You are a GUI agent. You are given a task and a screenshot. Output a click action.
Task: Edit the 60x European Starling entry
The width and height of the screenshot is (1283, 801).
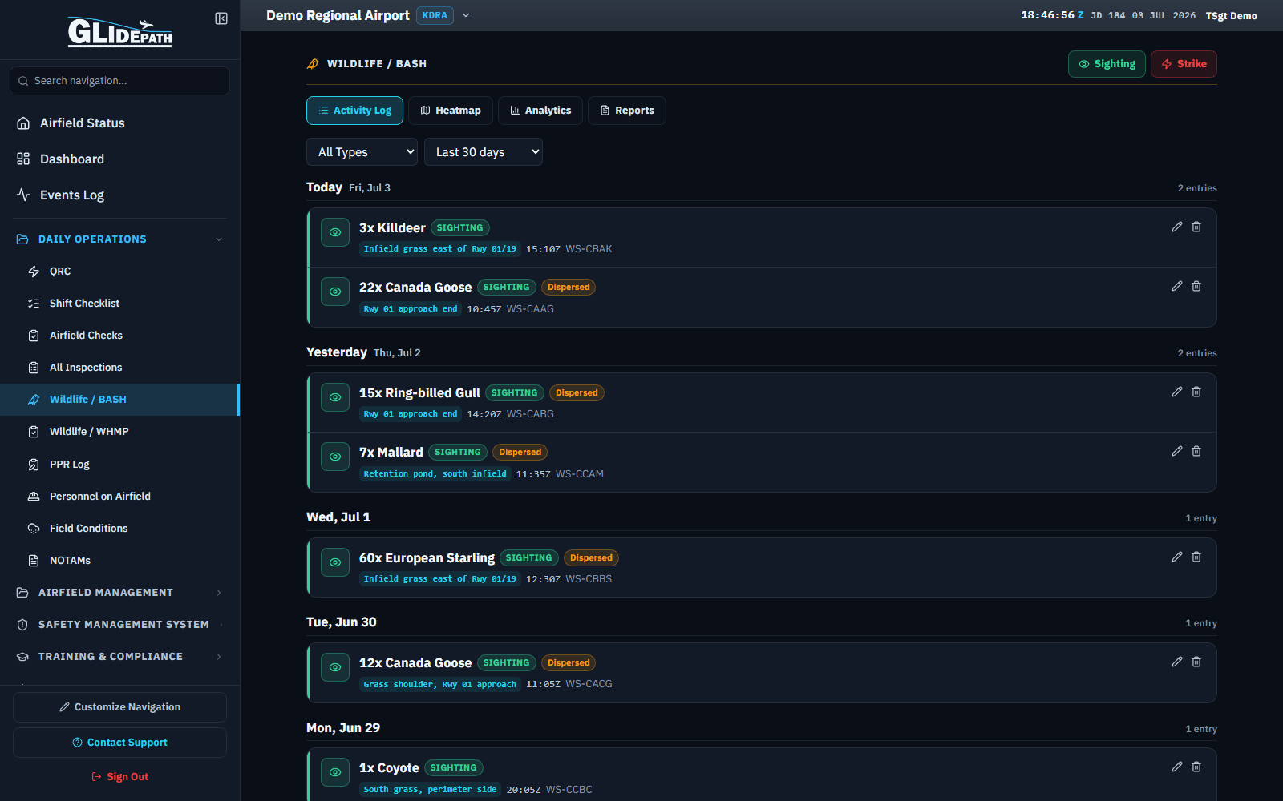coord(1177,557)
